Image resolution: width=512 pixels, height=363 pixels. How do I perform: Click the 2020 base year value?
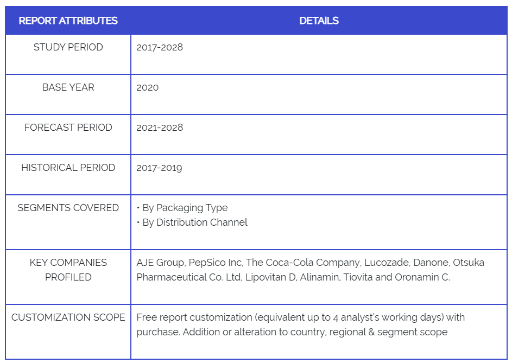(148, 87)
